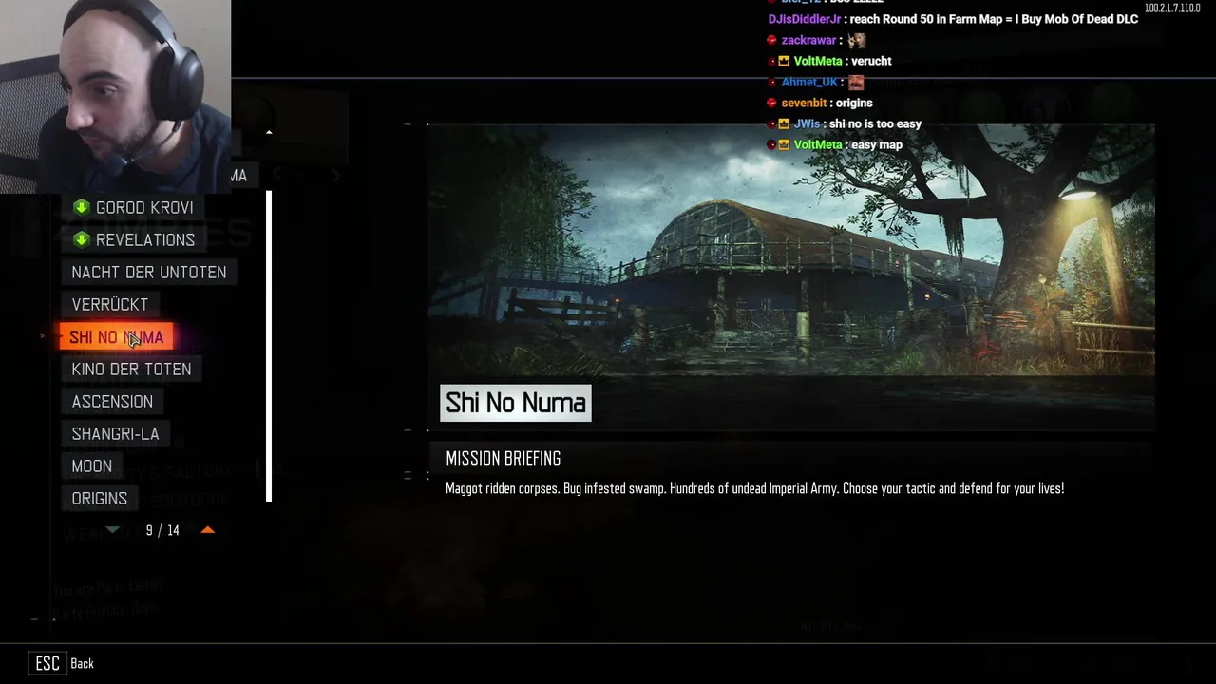Click the streamer webcam overlay
The width and height of the screenshot is (1216, 684).
[115, 96]
